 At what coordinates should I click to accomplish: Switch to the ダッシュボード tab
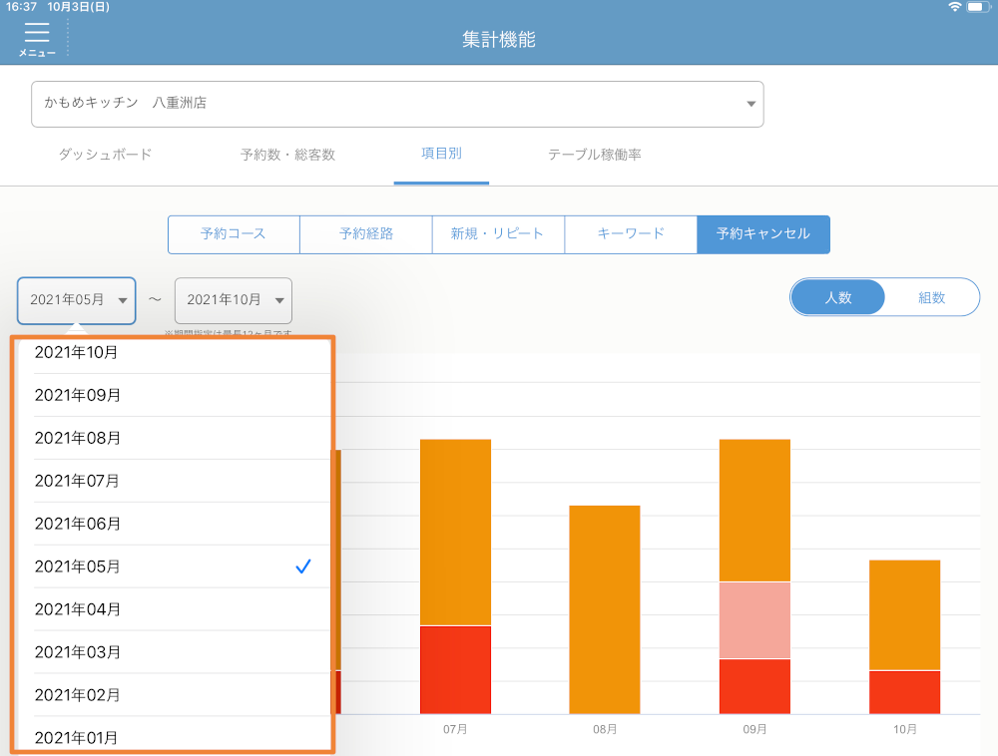[105, 156]
